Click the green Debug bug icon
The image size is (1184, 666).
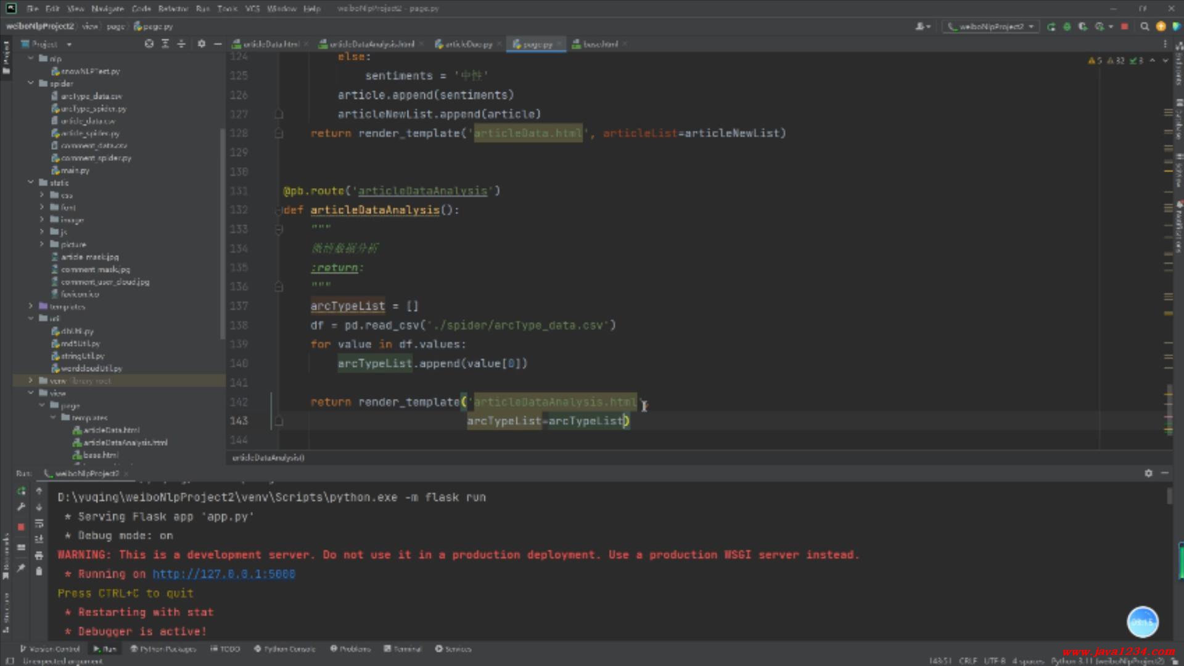[x=1067, y=27]
